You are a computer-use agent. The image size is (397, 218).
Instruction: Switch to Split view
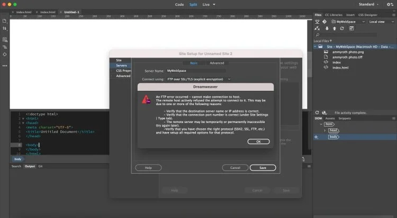tap(193, 5)
